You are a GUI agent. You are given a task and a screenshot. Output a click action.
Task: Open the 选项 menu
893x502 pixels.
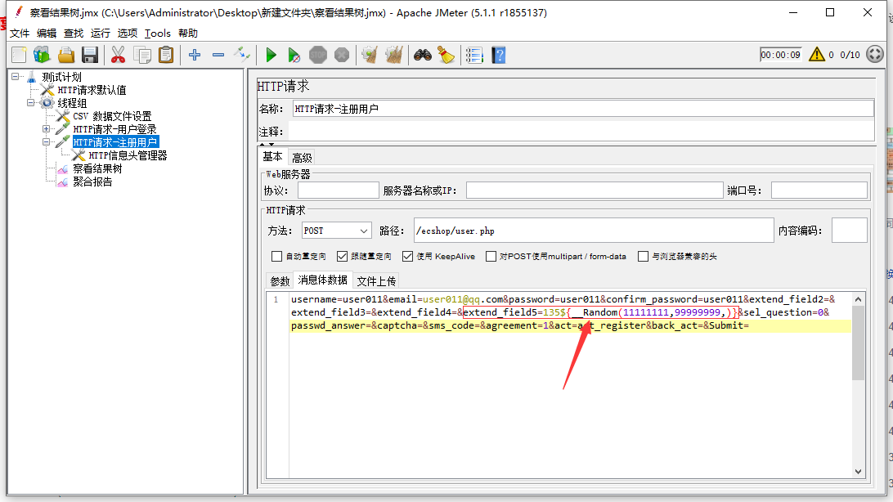click(128, 33)
